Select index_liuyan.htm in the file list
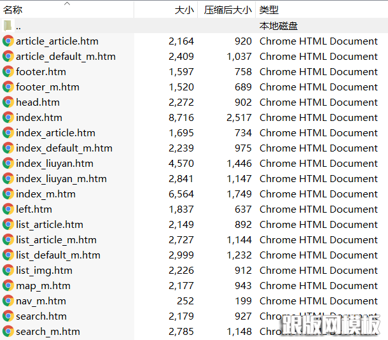Viewport: 388px width, 340px height. click(x=55, y=163)
